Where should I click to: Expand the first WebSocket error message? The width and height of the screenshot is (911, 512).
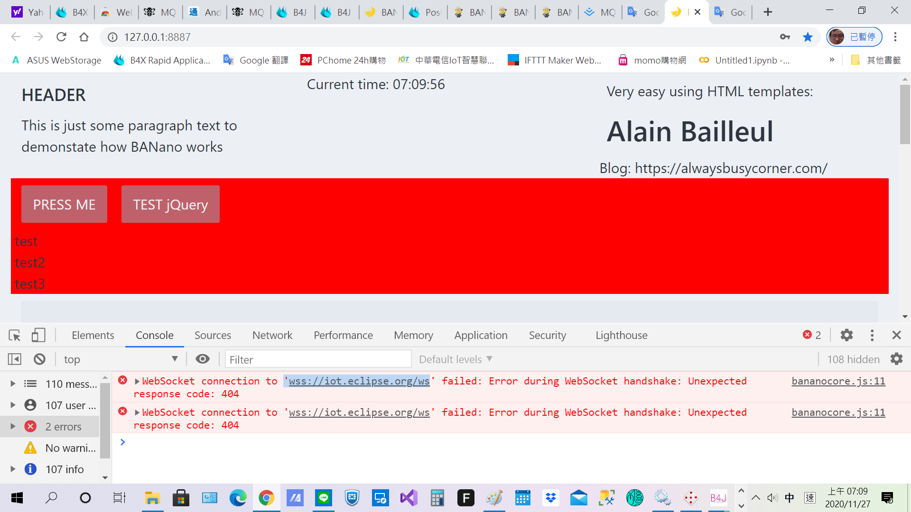(137, 382)
